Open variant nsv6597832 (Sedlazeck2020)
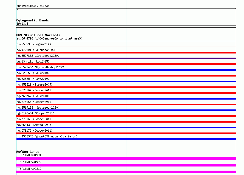244x175 pixels. click(x=38, y=56)
